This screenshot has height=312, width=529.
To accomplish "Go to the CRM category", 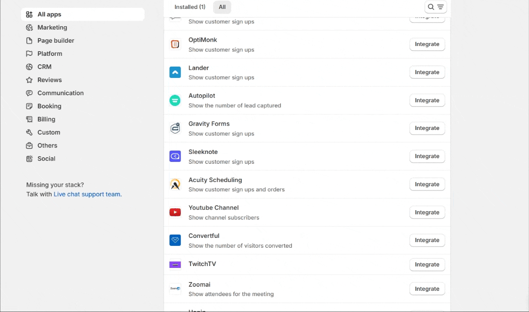I will [x=45, y=67].
